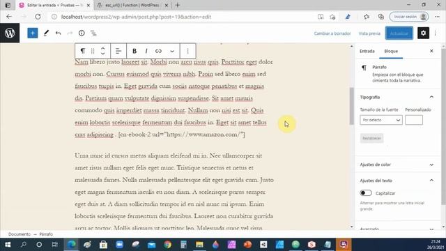
Task: Click the block drag handle icon
Action: (93, 51)
